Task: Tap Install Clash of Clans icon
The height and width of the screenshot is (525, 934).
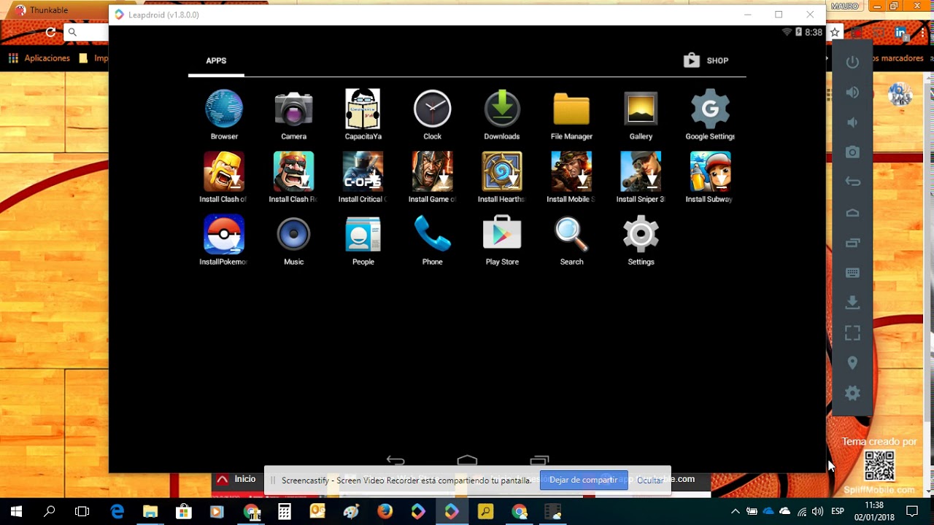Action: (x=224, y=171)
